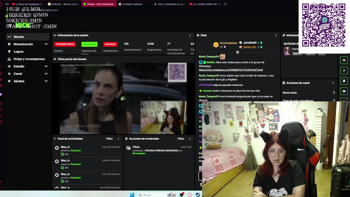This screenshot has height=197, width=350.
Task: Click the Logros trophy icon
Action: [9, 51]
